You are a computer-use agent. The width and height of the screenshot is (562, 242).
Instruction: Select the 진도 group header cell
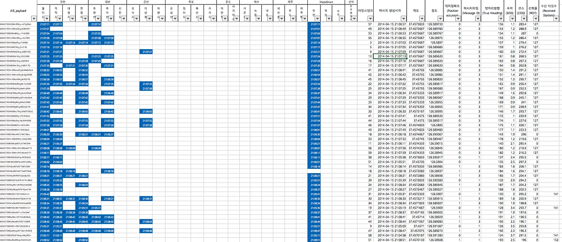228,2
